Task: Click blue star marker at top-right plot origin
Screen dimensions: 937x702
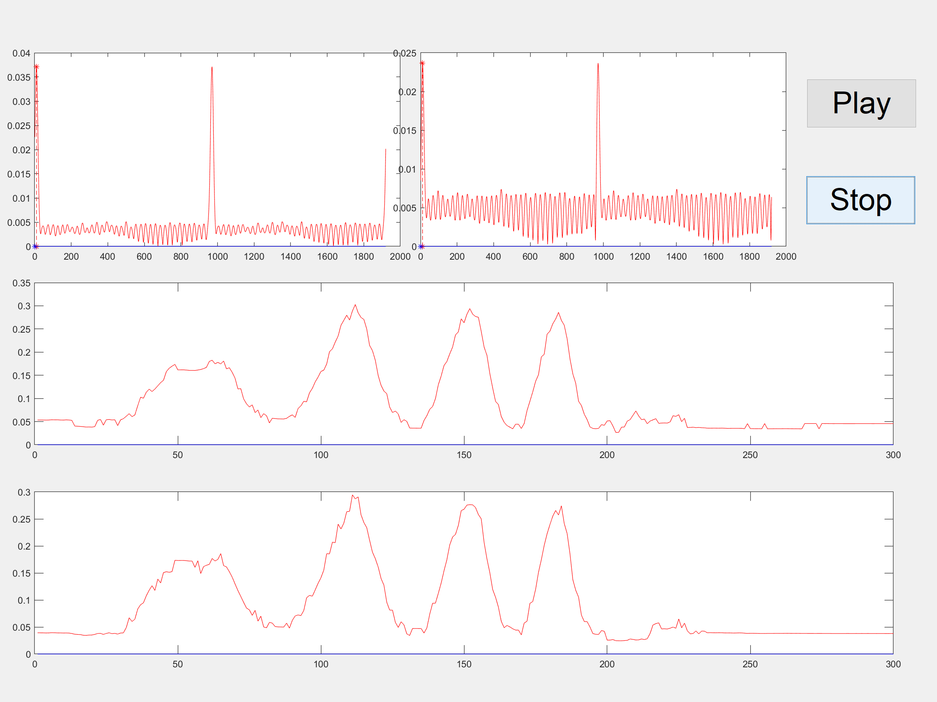Action: pos(421,247)
